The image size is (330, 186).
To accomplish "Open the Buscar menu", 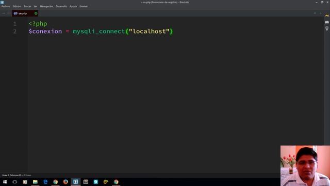I will click(27, 6).
